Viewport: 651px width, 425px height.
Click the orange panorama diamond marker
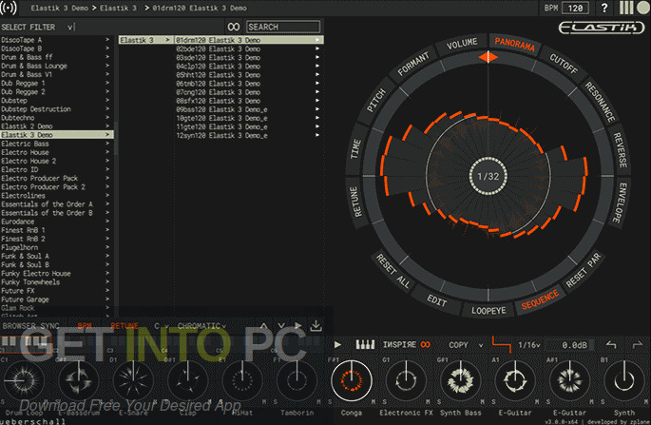click(488, 57)
